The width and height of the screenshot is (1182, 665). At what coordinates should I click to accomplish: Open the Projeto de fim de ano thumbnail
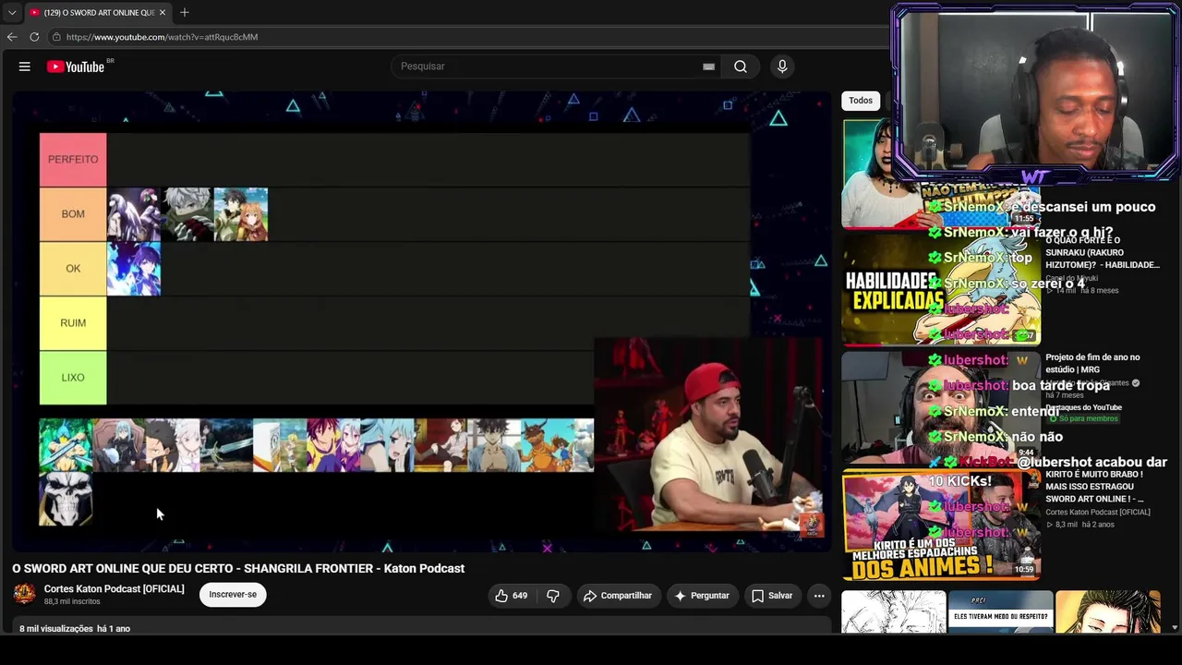(x=941, y=406)
